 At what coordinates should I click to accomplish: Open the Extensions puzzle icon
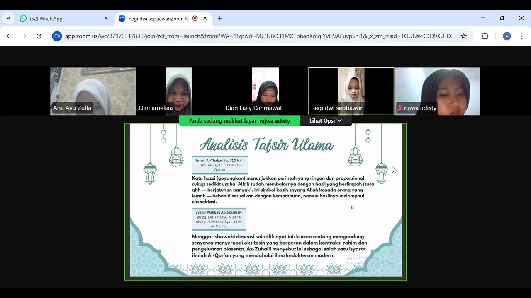[485, 36]
